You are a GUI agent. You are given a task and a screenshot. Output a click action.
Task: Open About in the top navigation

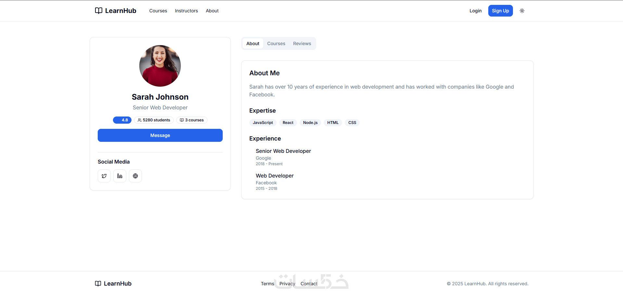pos(212,11)
